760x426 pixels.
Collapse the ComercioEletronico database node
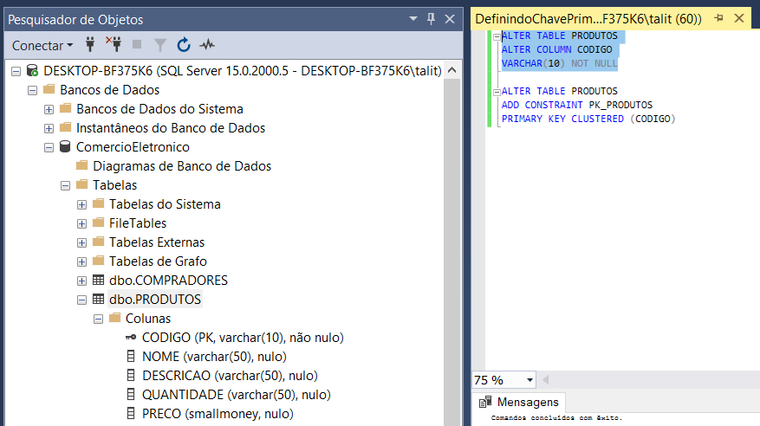coord(49,147)
